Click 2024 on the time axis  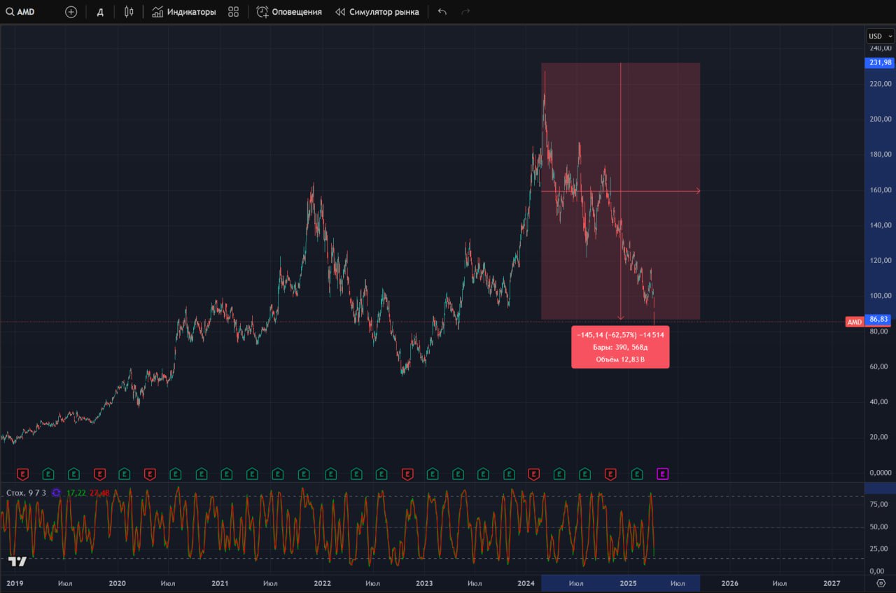(526, 583)
